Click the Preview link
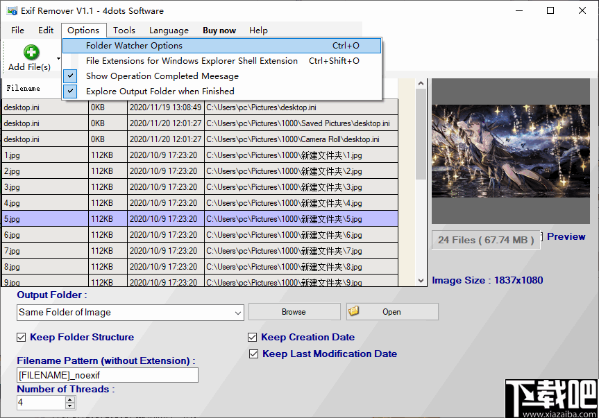599x418 pixels. coord(566,236)
